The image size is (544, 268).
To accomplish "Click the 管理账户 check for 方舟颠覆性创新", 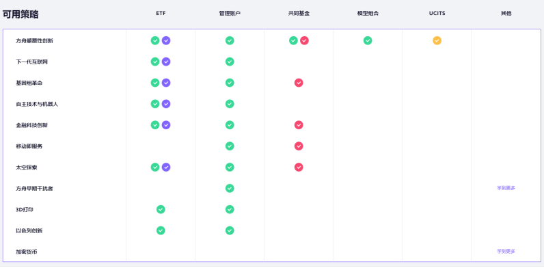I will pos(230,40).
